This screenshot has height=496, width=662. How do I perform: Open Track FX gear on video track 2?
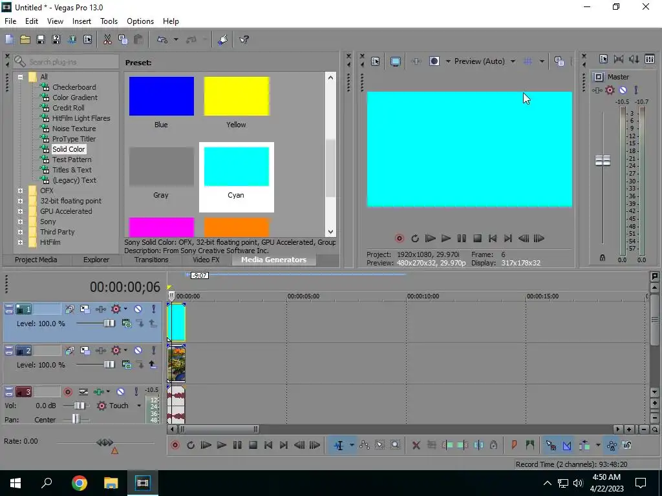[x=116, y=351]
